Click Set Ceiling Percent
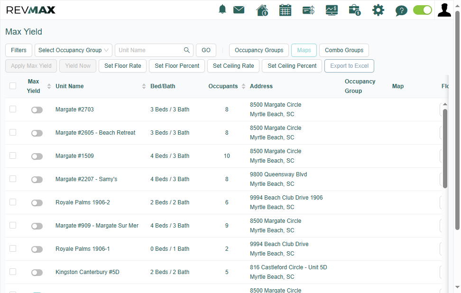Viewport: 461px width, 293px height. click(292, 66)
